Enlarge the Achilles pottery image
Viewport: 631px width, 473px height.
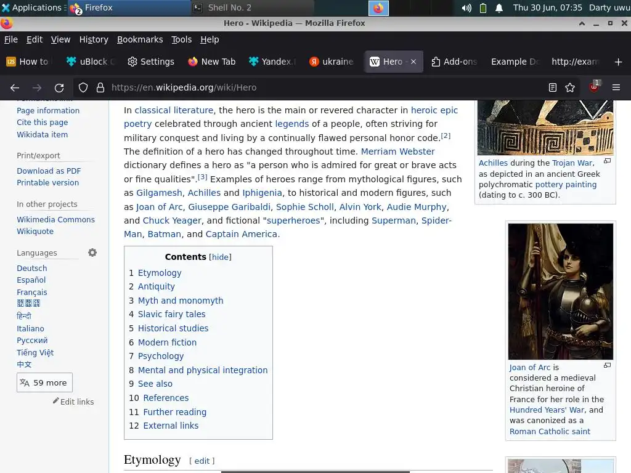click(607, 161)
